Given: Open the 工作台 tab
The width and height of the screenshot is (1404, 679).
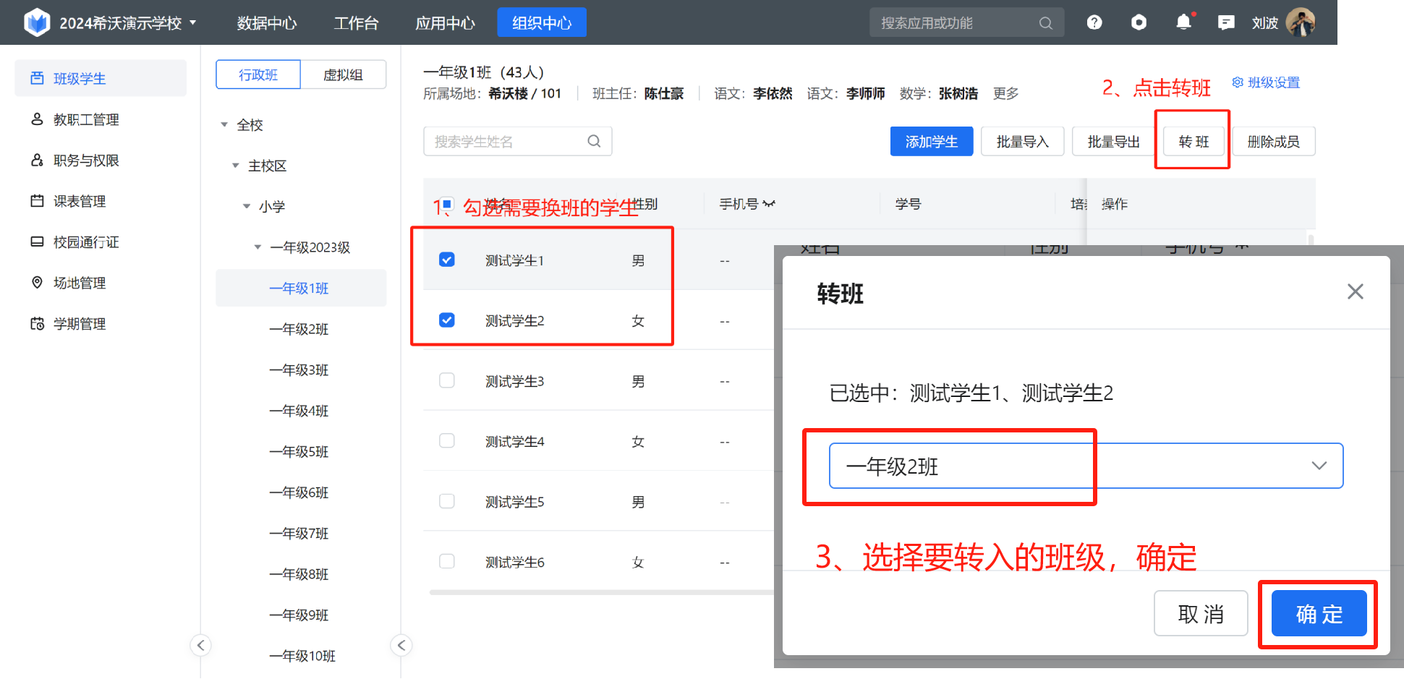Looking at the screenshot, I should pyautogui.click(x=356, y=23).
